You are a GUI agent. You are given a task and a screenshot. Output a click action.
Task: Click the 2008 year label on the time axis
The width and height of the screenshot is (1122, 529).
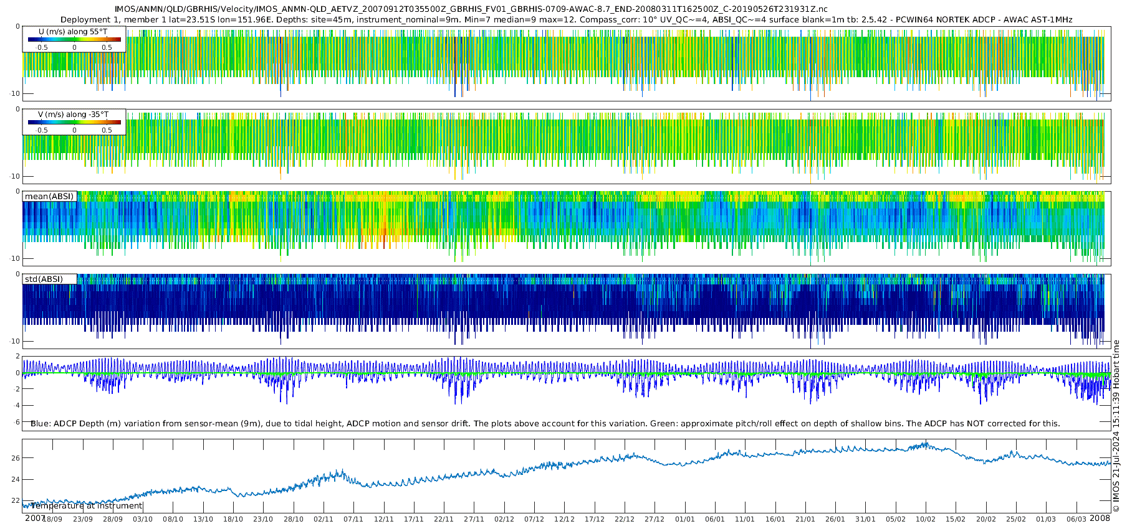[1100, 518]
